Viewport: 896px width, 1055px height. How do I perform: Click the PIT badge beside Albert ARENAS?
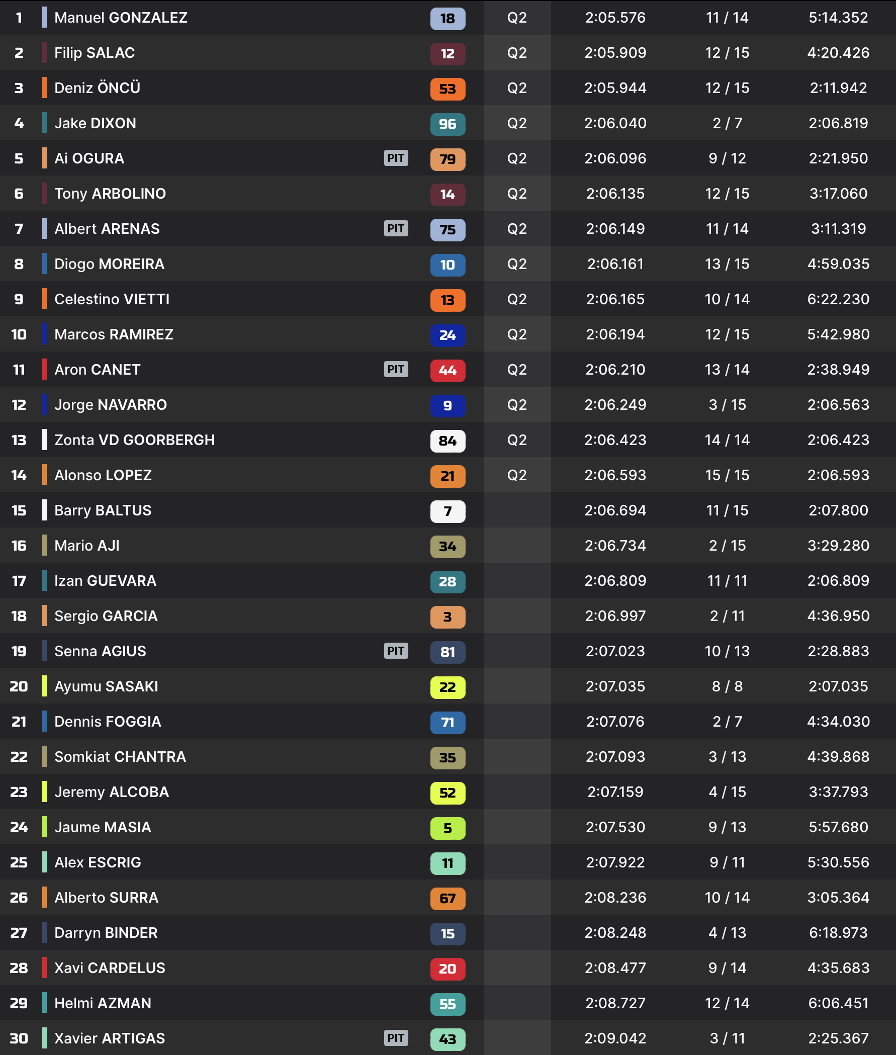pyautogui.click(x=396, y=229)
